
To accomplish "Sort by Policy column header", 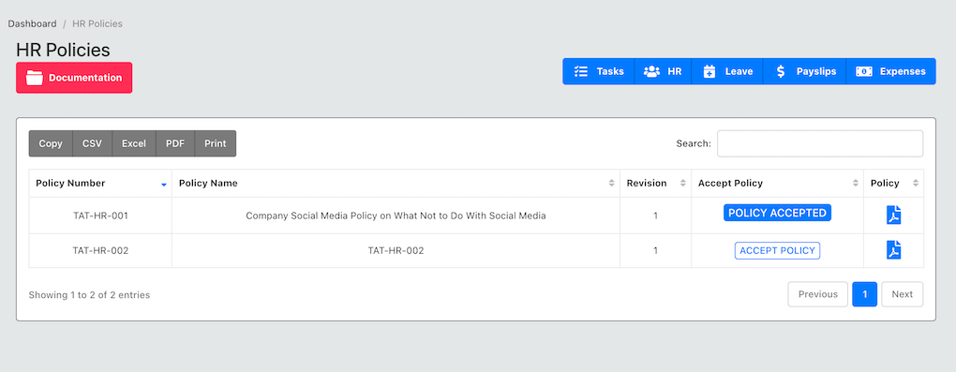I will (x=894, y=183).
